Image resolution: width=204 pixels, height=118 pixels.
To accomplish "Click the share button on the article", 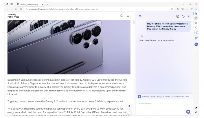I will pyautogui.click(x=129, y=106).
